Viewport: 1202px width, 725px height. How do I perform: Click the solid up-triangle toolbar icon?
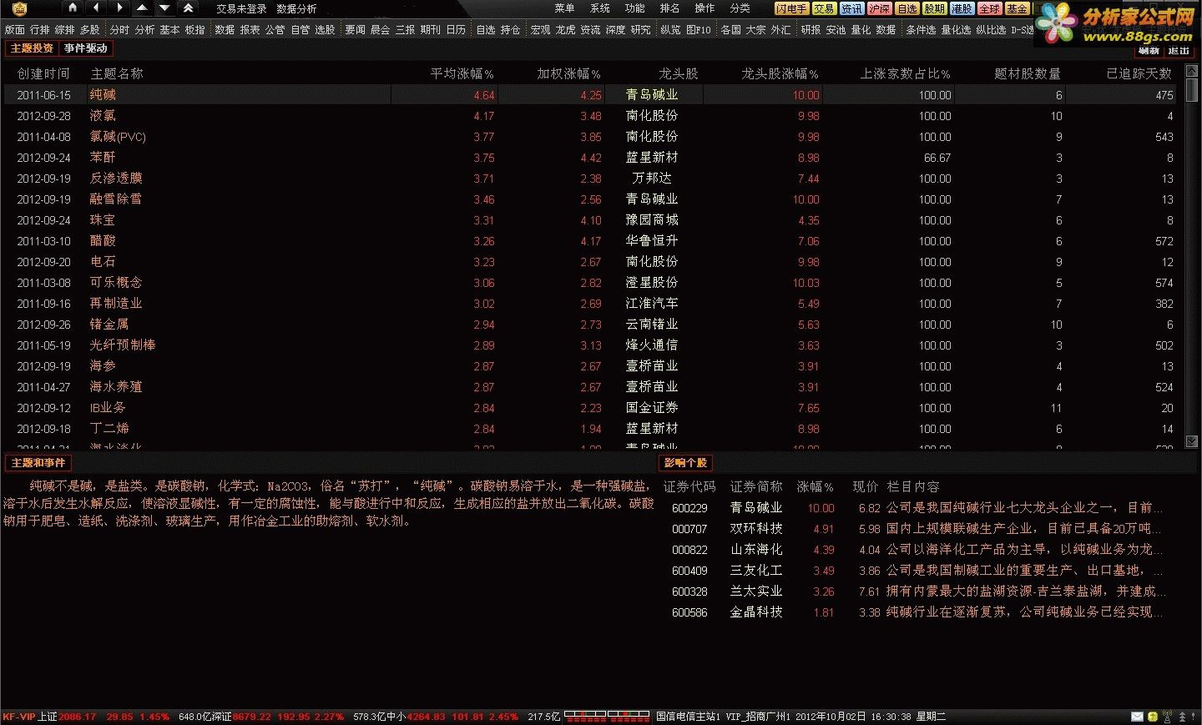pos(142,8)
